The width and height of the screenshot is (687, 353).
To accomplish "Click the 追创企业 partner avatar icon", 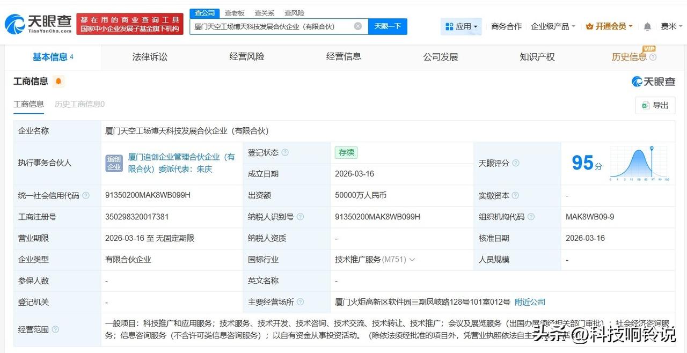I will pos(114,163).
